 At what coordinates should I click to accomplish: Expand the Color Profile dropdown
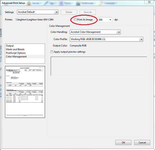pos(106,39)
